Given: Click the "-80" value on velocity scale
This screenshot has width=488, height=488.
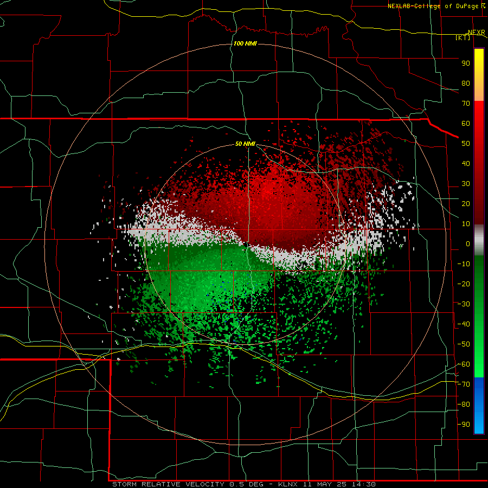Looking at the screenshot, I should [x=464, y=404].
